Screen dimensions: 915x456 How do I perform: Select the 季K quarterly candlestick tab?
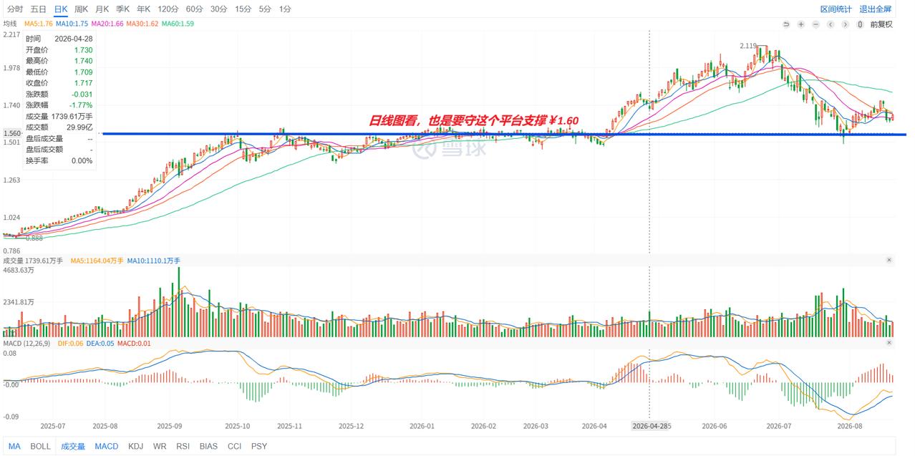123,9
